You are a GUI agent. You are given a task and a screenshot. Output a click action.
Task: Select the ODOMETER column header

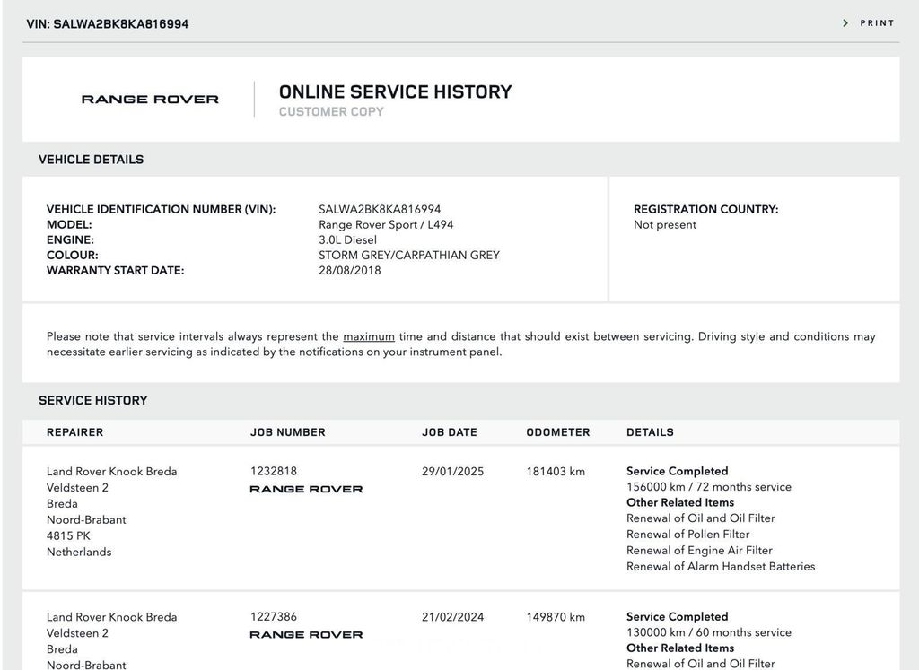click(x=558, y=432)
